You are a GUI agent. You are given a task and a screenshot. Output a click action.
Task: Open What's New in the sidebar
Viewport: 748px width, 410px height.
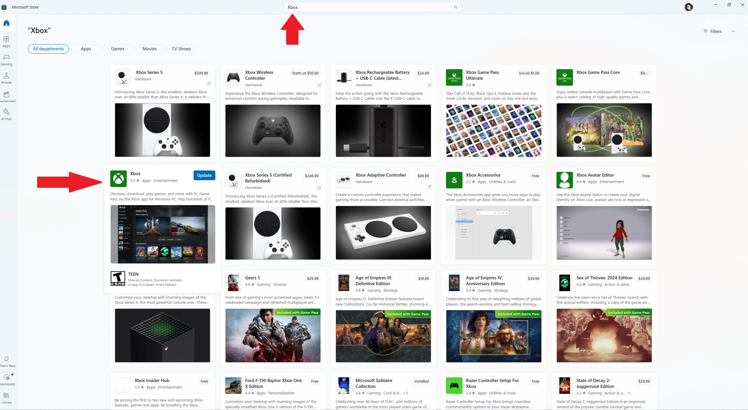6,362
